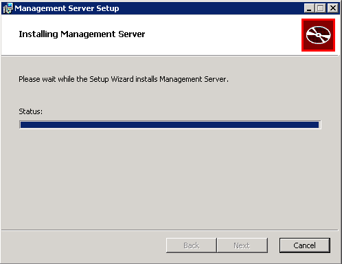Click the empty gray area below the progress bar
342x264 pixels.
point(170,179)
